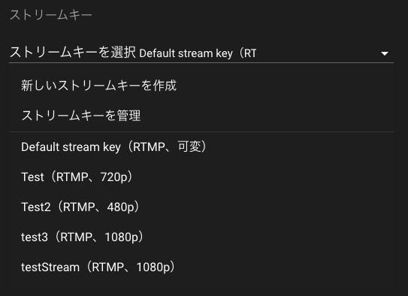Select the key named test3
Screen dimensions: 408x296
click(201, 237)
